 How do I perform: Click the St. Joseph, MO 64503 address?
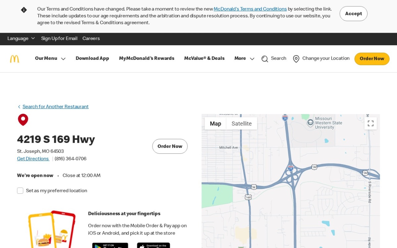40,151
